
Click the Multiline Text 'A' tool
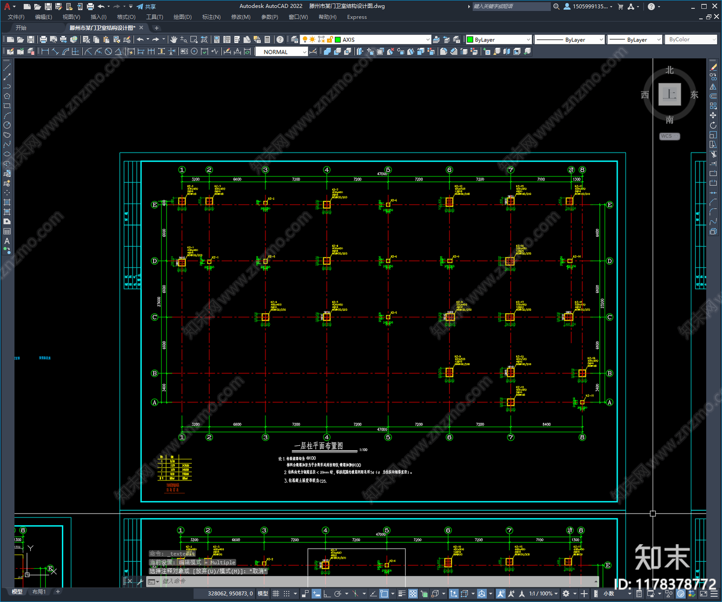point(7,241)
